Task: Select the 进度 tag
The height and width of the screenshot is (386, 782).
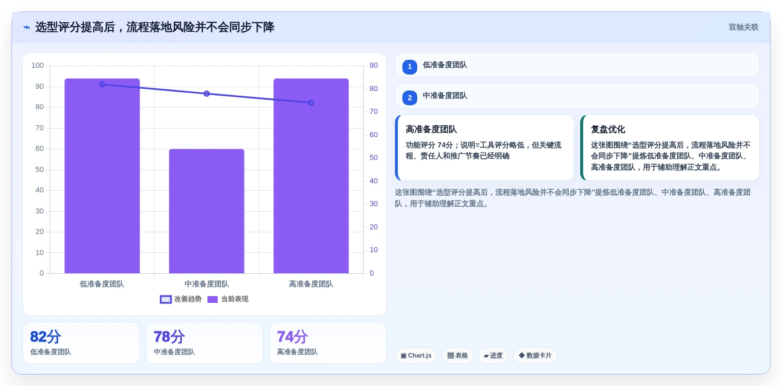Action: (x=493, y=355)
